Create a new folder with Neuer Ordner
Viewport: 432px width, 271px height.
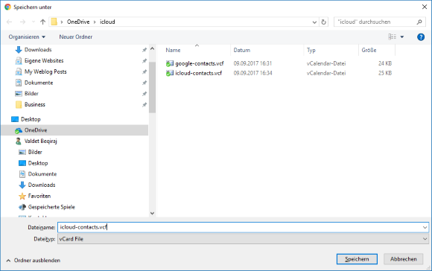76,37
